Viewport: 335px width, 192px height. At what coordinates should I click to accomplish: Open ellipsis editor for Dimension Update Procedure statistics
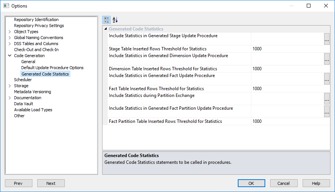(327, 59)
